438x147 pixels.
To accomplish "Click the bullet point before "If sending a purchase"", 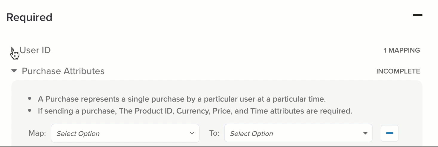I will tap(30, 111).
